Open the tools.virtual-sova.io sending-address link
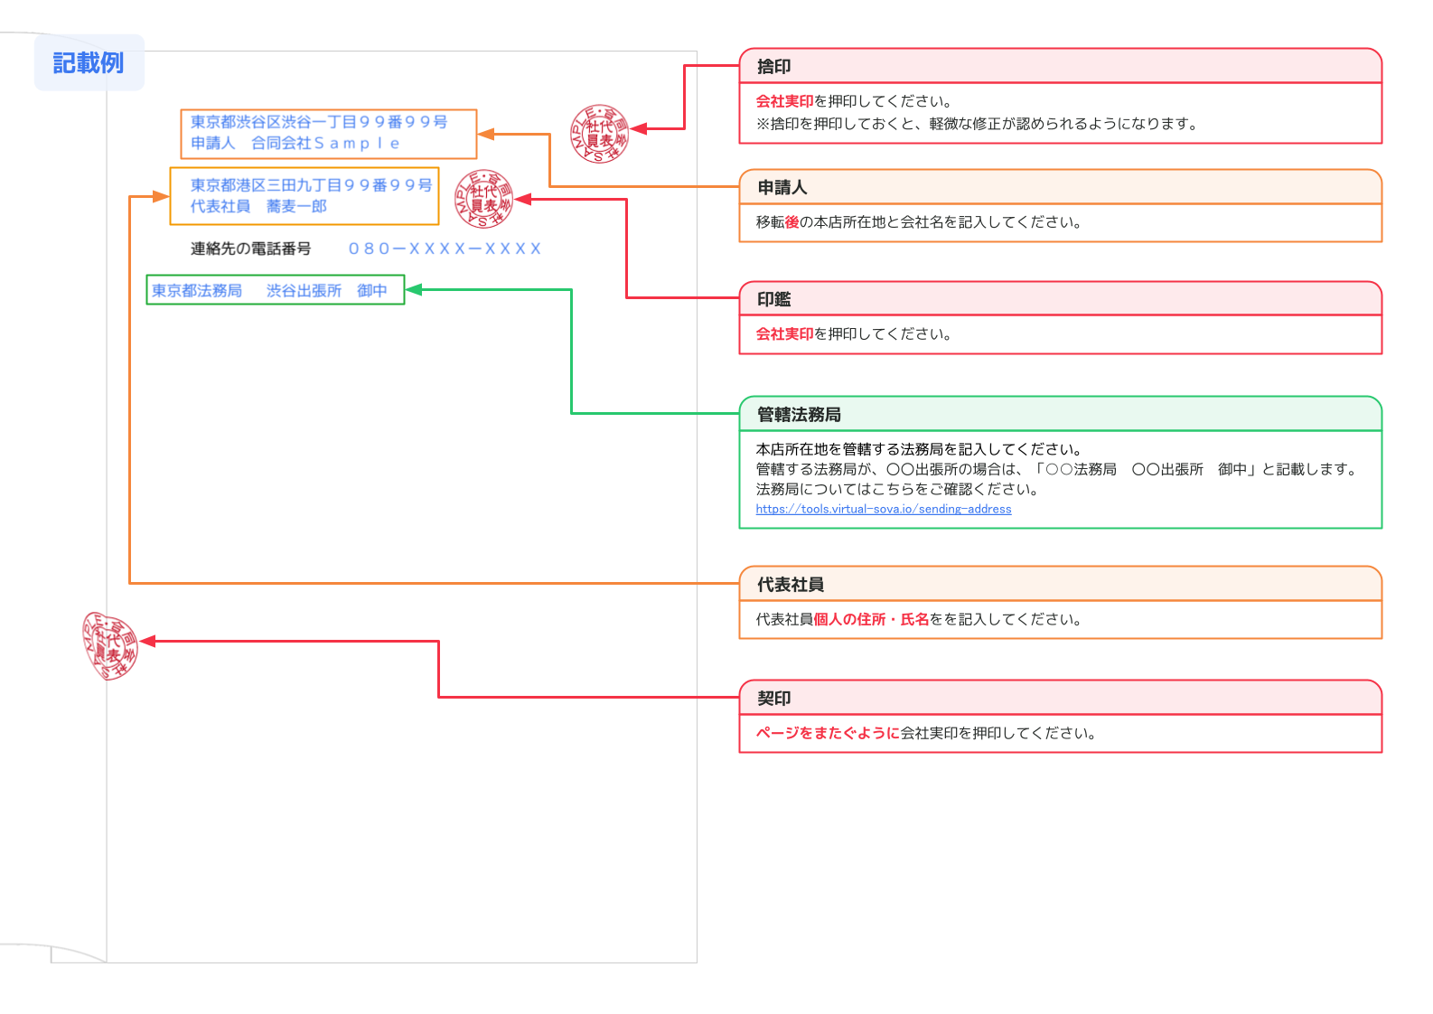 [883, 509]
